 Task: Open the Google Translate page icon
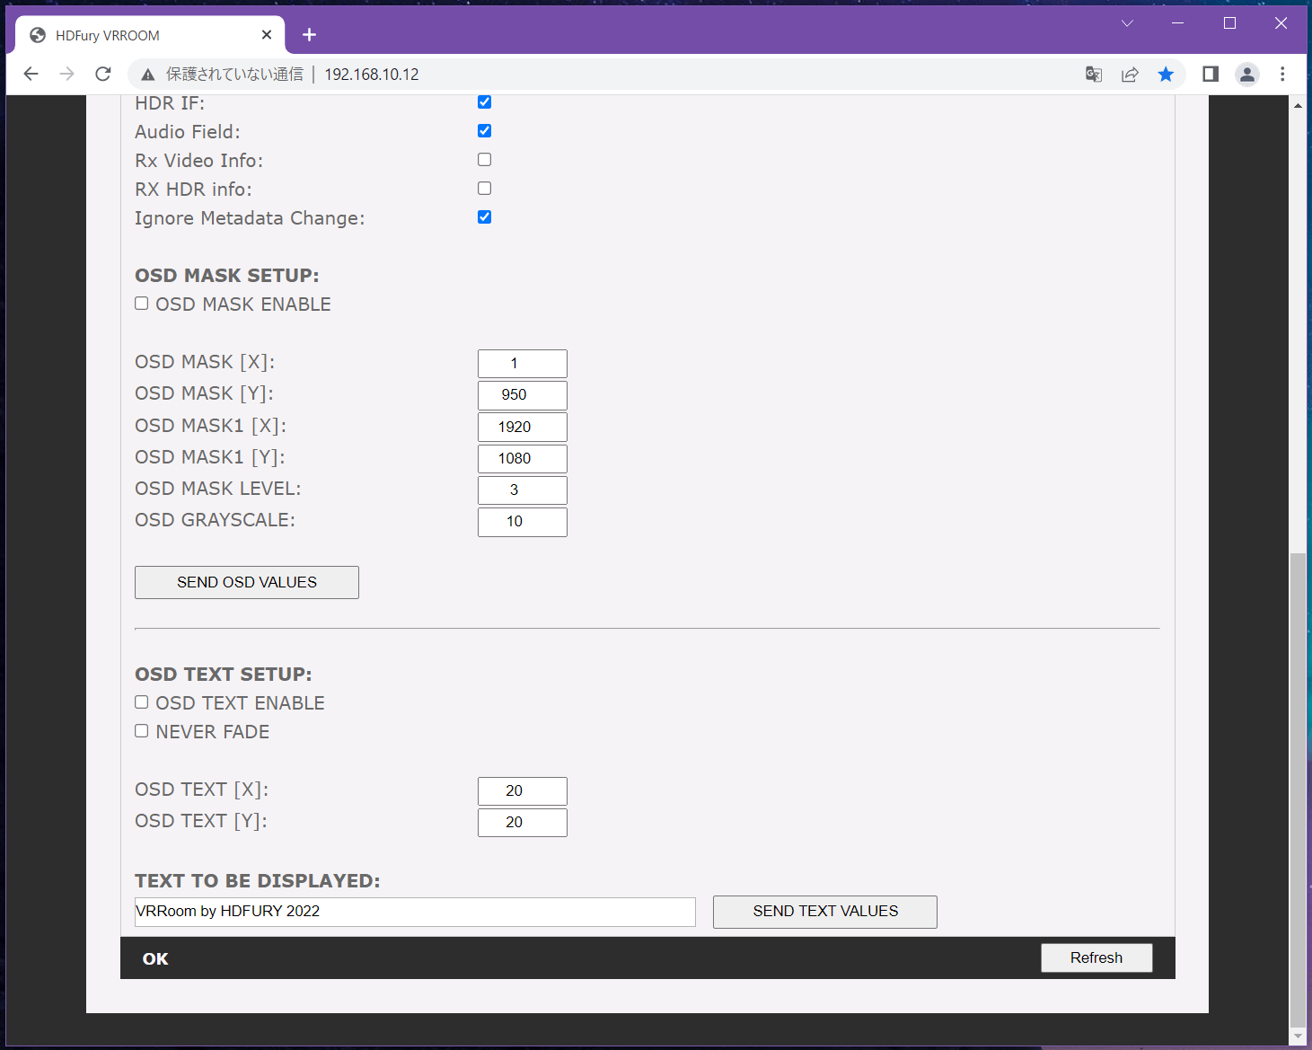pos(1094,75)
